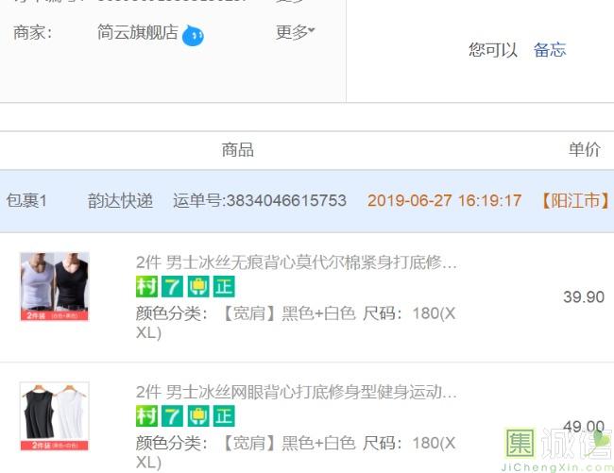The width and height of the screenshot is (614, 473).
Task: Click the 商品 column header
Action: point(238,150)
